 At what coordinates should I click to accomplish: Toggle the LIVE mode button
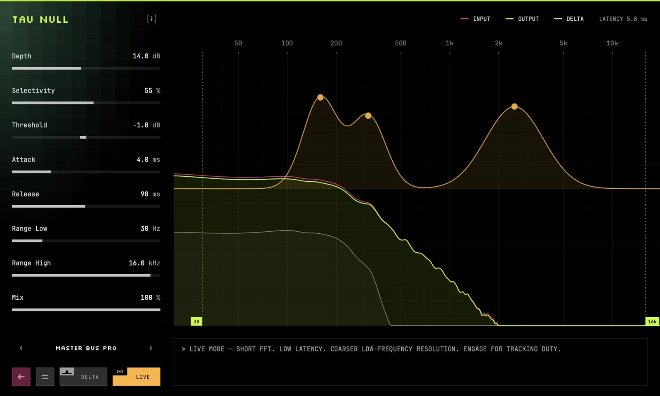[137, 377]
